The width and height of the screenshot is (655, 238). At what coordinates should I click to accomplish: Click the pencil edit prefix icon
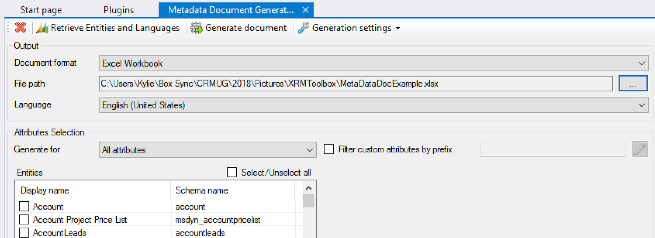point(639,149)
